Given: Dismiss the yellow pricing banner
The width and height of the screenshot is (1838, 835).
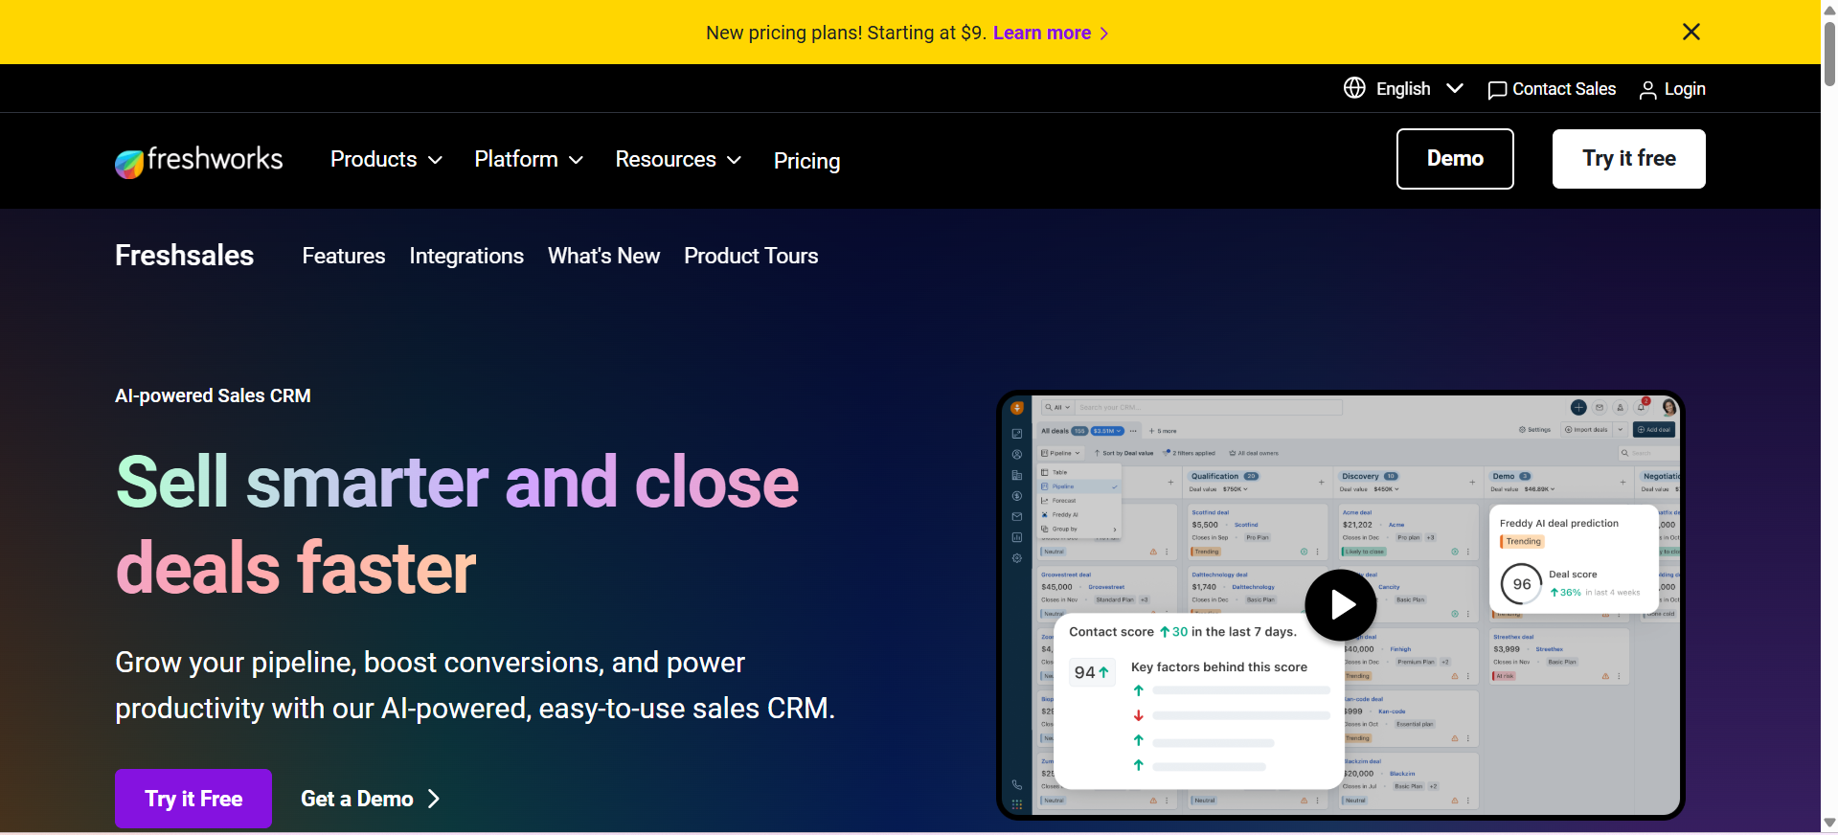Looking at the screenshot, I should coord(1691,32).
